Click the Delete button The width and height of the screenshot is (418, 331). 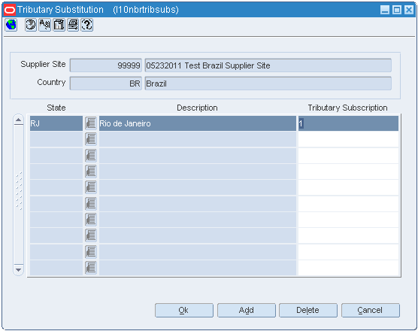pyautogui.click(x=308, y=310)
